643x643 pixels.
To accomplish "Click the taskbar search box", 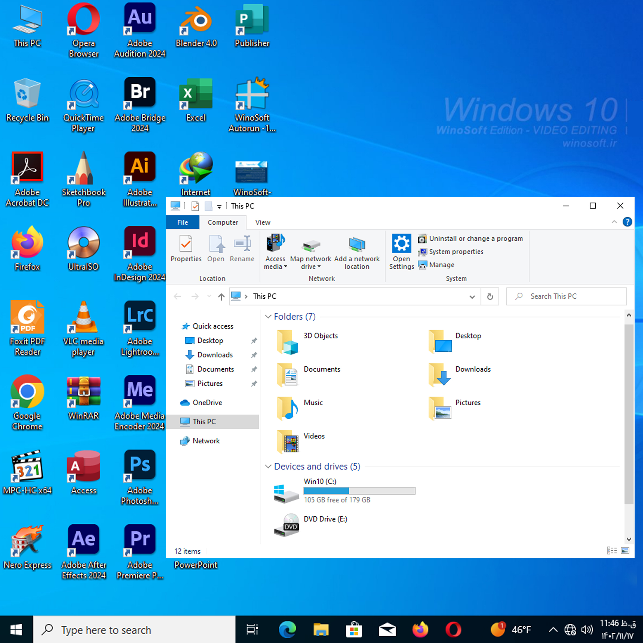I will 134,629.
